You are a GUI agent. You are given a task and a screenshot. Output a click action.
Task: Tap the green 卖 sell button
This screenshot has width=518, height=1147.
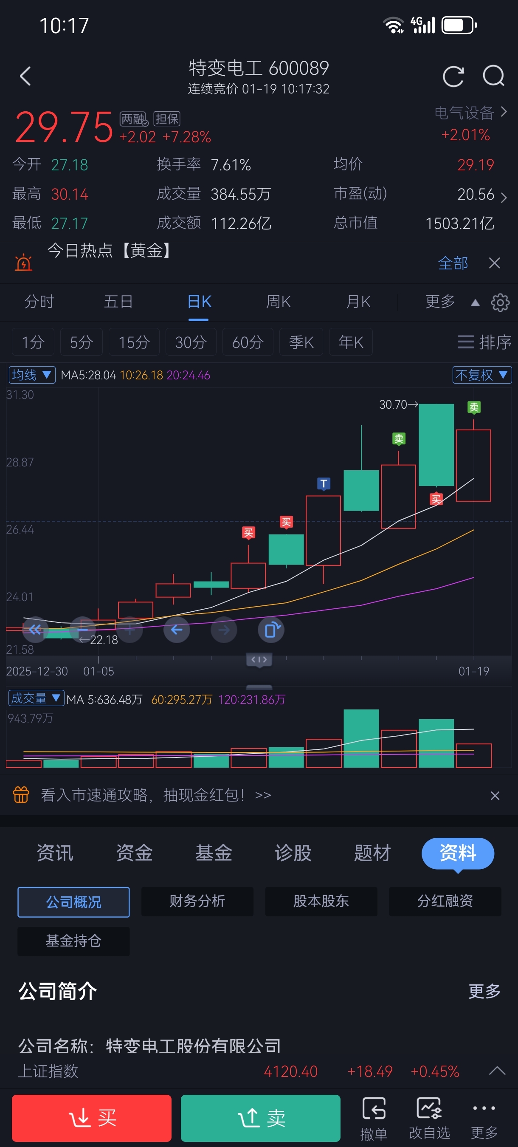261,1118
